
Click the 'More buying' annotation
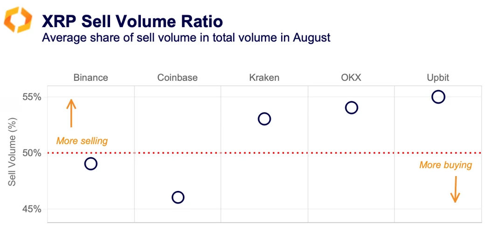[445, 165]
